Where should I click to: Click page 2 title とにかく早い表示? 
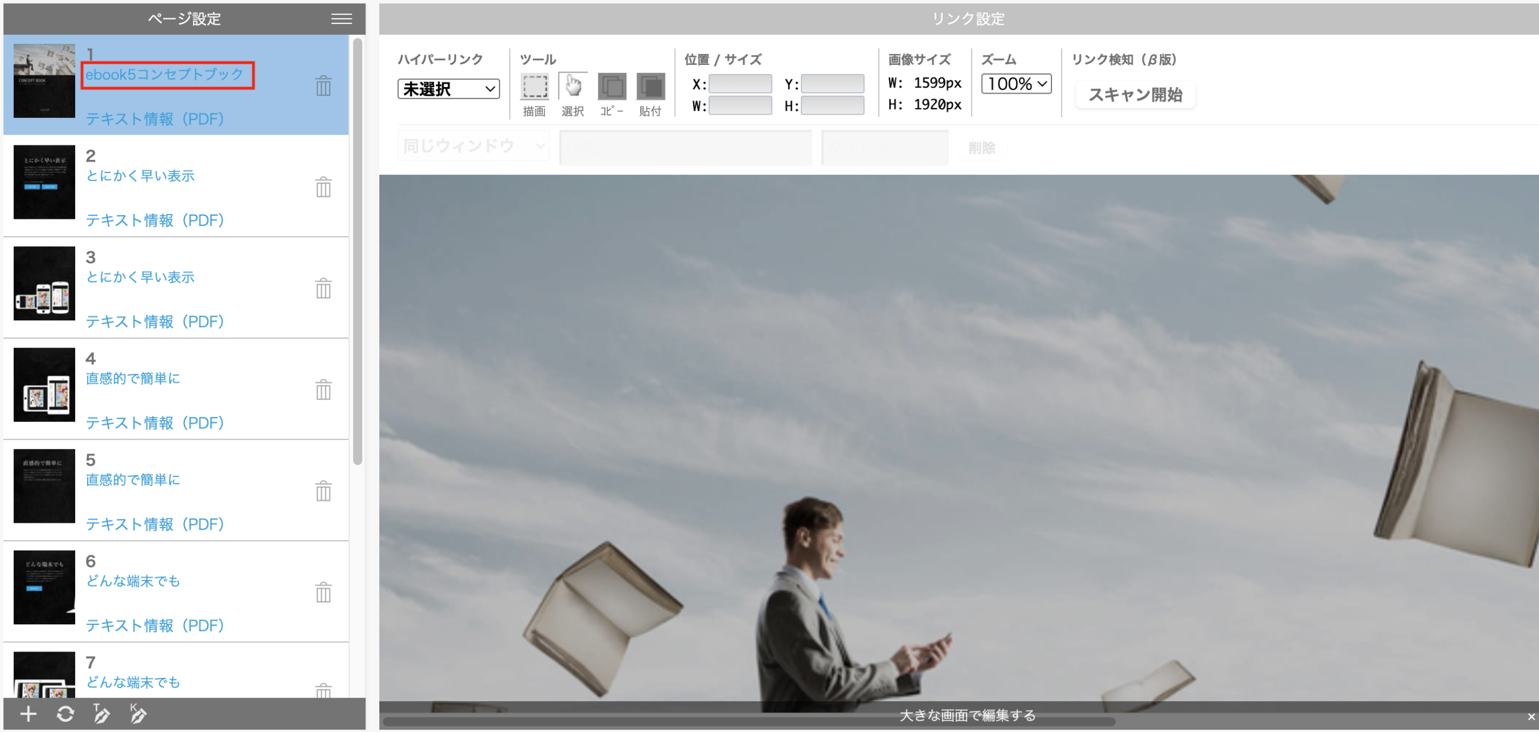(x=140, y=175)
